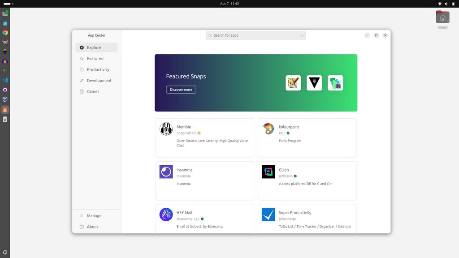The image size is (459, 258).
Task: Open GIMP from the Ubuntu dock
Action: pos(5,42)
